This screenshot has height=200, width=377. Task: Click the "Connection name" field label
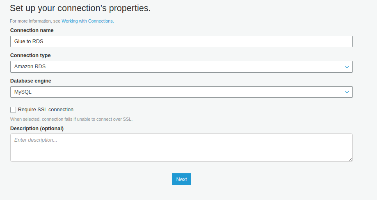[x=32, y=30]
